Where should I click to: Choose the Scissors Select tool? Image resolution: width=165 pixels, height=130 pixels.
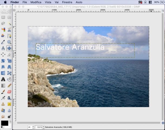9,29
